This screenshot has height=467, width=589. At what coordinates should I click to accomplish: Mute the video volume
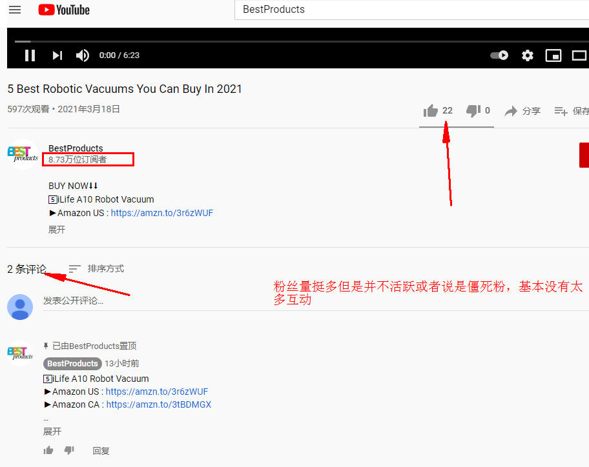pos(82,55)
